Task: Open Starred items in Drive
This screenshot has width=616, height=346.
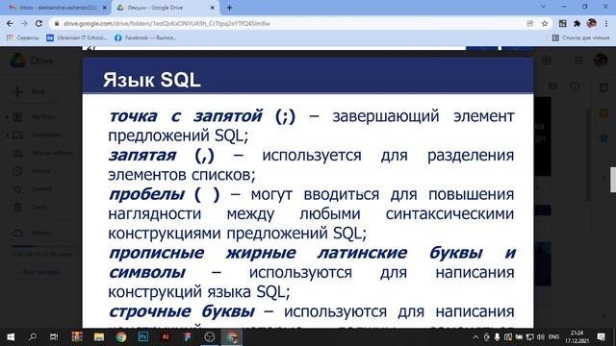Action: [42, 189]
